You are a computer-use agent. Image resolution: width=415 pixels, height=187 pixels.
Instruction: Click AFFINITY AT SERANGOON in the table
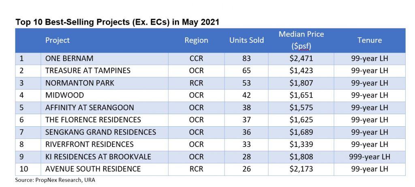(89, 107)
